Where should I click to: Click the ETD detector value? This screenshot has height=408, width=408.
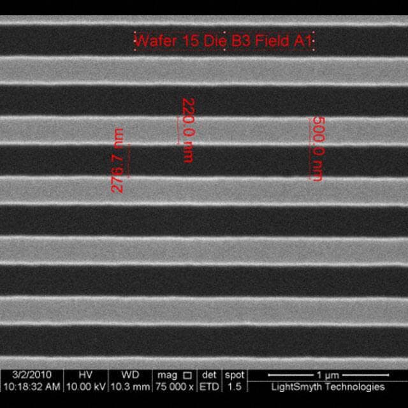(x=208, y=387)
